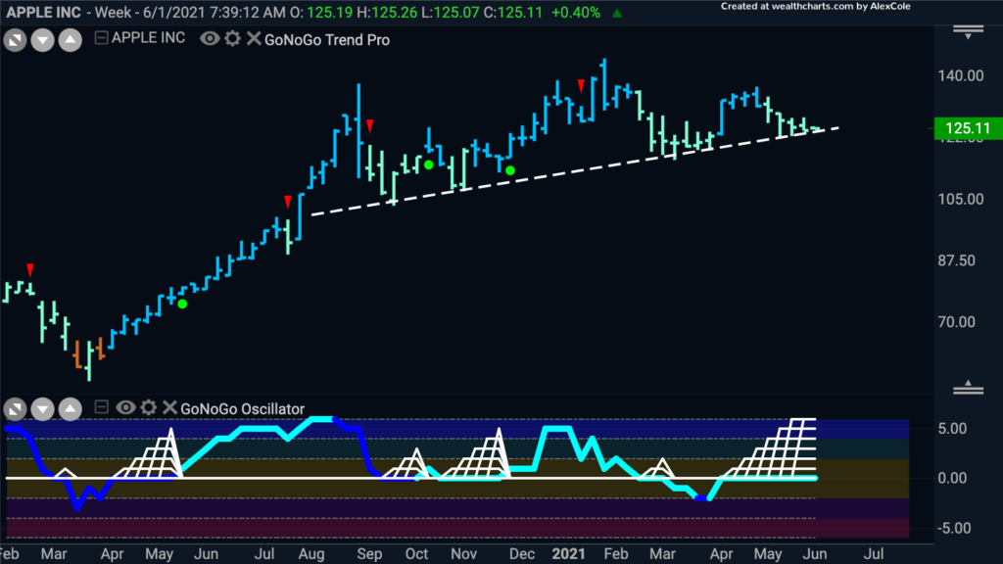Click the 70.00 price axis label
The height and width of the screenshot is (564, 1003).
[x=956, y=321]
